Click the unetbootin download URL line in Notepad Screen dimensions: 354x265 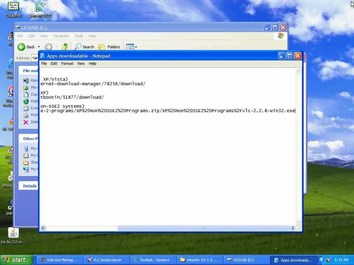click(72, 97)
